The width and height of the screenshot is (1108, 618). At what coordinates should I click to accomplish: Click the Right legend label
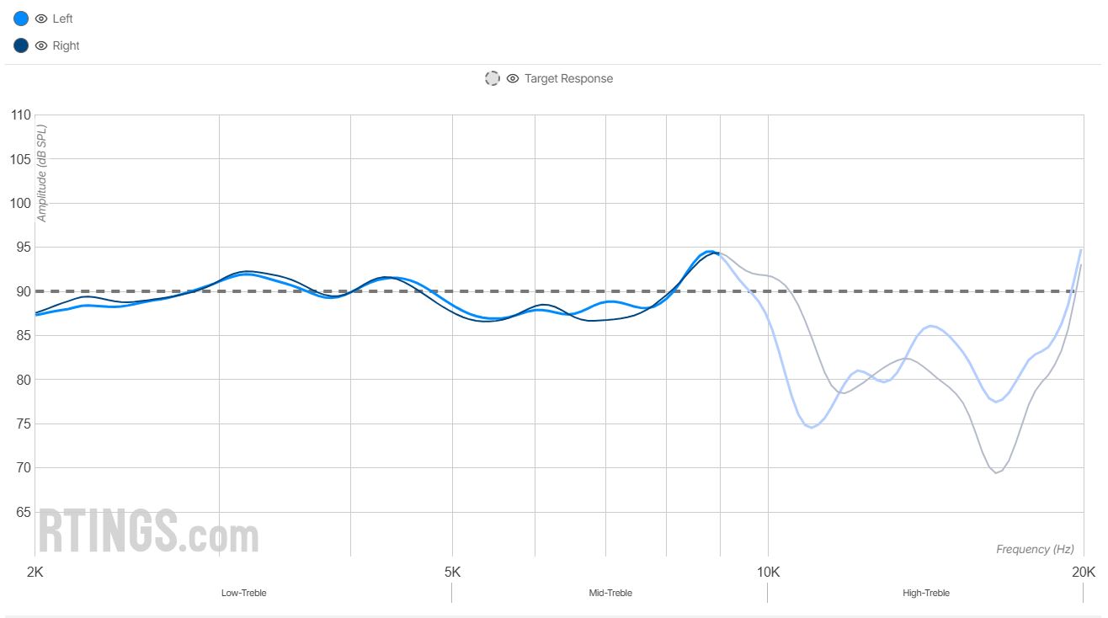[66, 45]
